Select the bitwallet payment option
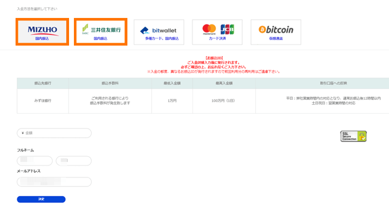The image size is (389, 211). pyautogui.click(x=159, y=32)
